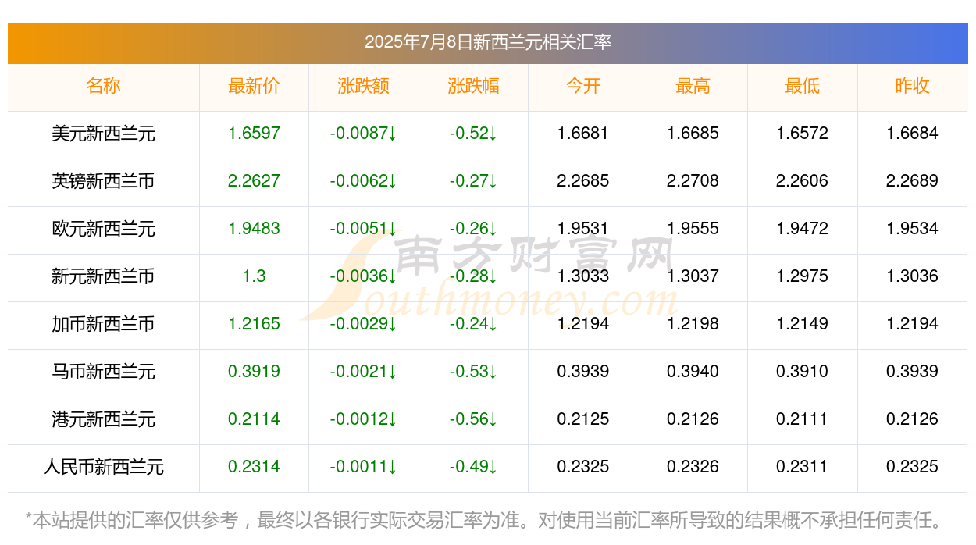Click the 最新价 column header
The height and width of the screenshot is (545, 976).
coord(254,86)
